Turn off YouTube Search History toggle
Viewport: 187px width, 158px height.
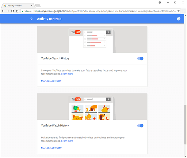click(x=140, y=58)
